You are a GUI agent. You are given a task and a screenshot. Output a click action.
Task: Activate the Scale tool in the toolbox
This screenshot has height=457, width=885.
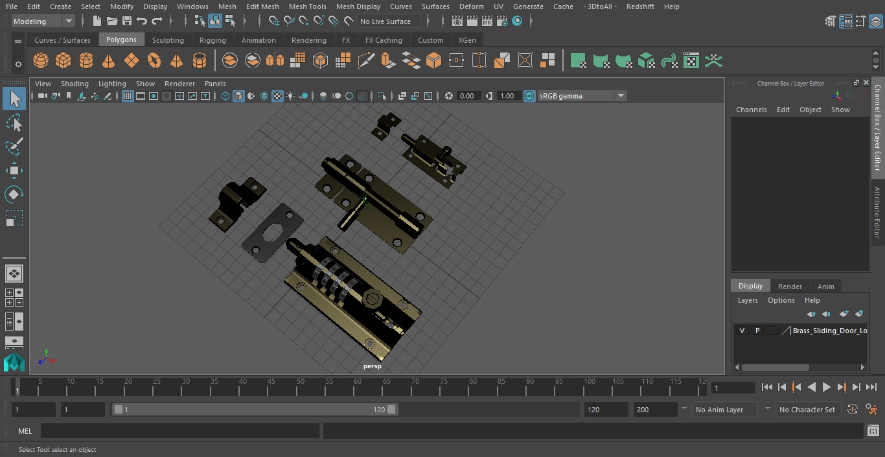pos(14,218)
